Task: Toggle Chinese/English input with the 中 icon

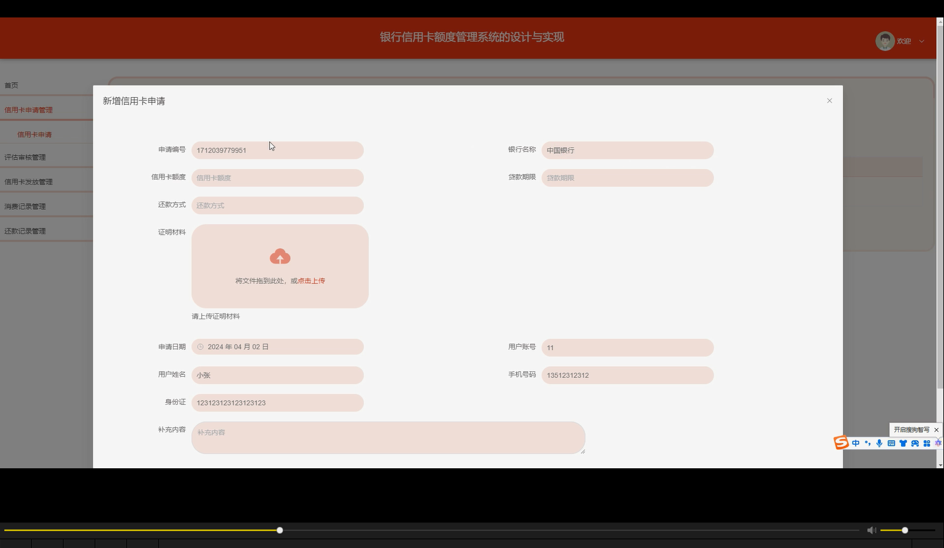Action: tap(856, 443)
